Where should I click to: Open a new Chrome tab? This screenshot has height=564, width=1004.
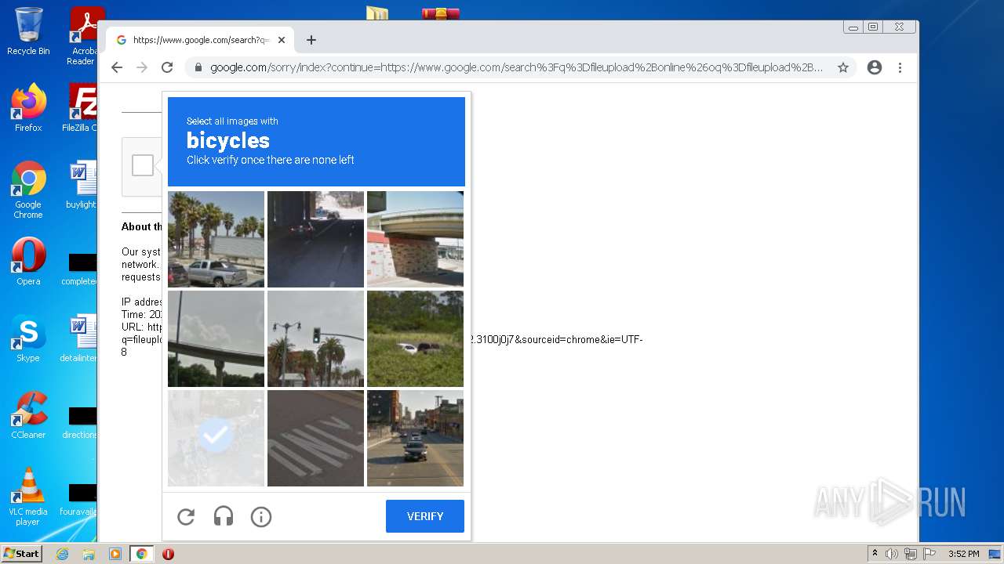311,40
